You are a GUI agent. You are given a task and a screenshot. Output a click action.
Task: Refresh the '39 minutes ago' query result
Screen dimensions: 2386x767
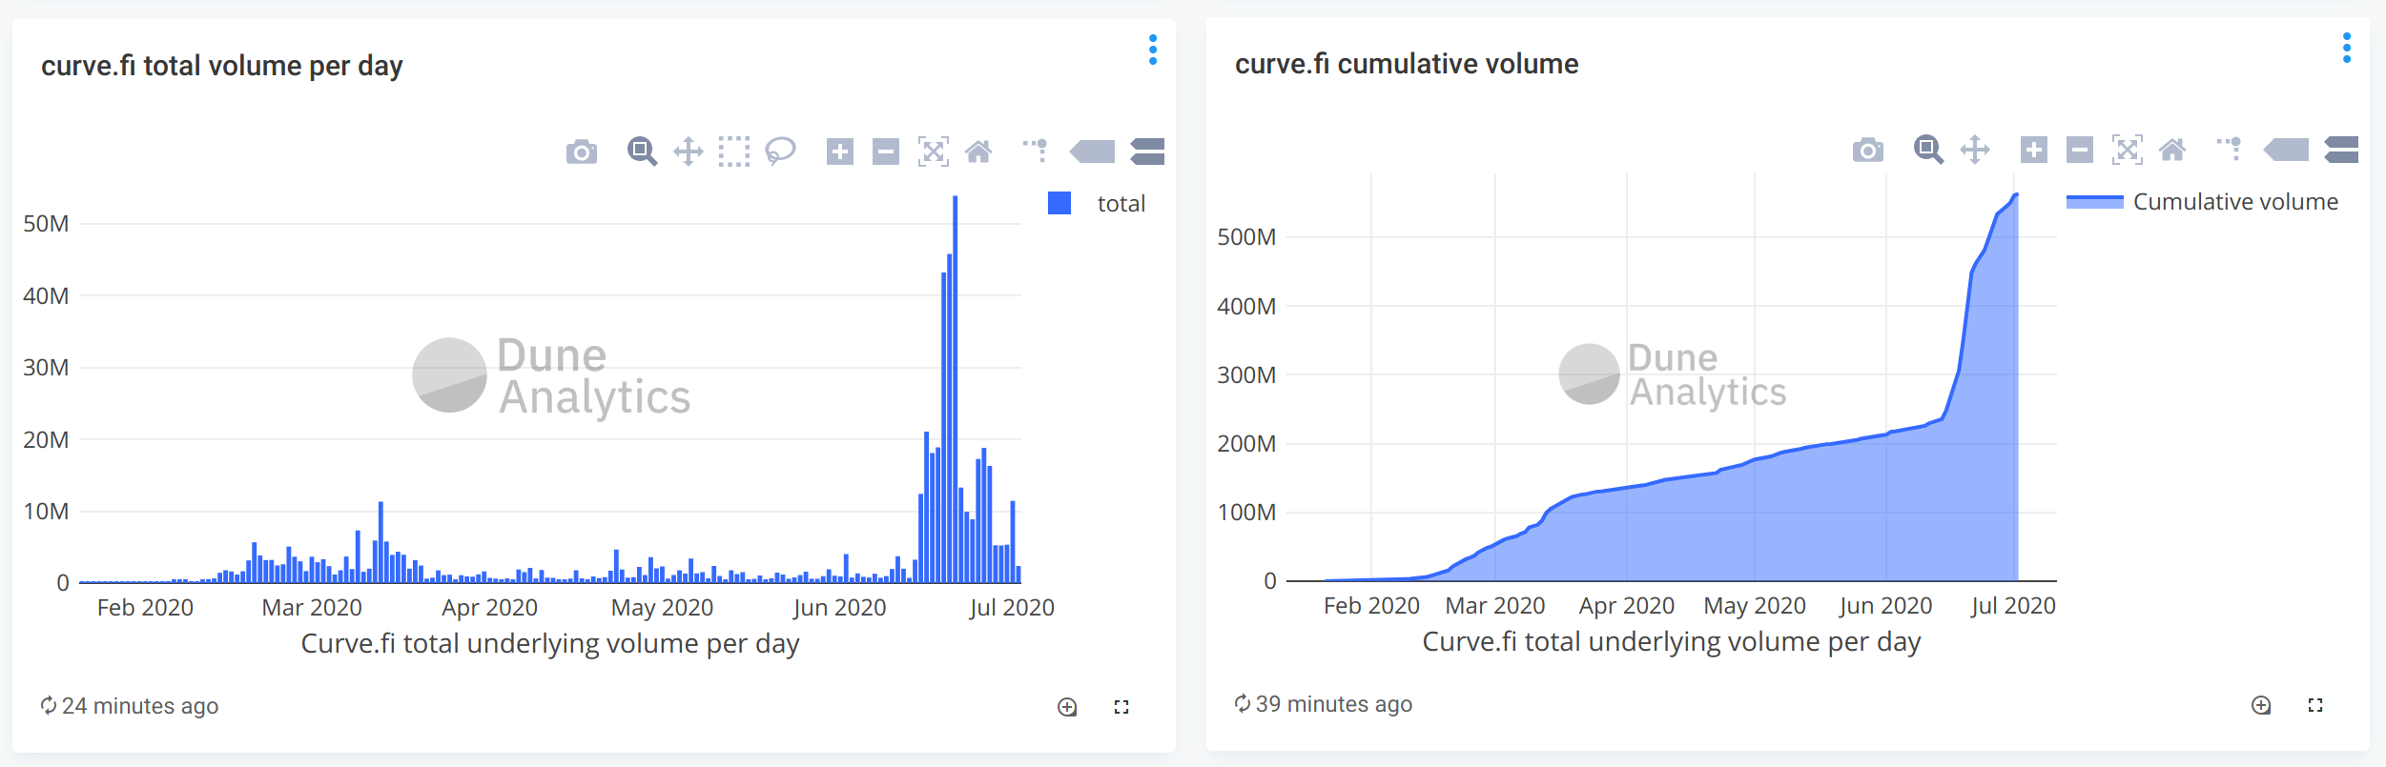pos(1243,703)
